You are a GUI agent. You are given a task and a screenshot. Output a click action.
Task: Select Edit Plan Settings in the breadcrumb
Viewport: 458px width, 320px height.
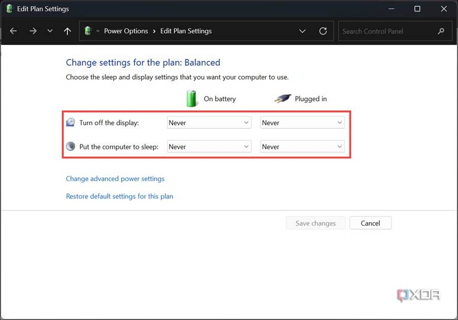pos(186,31)
